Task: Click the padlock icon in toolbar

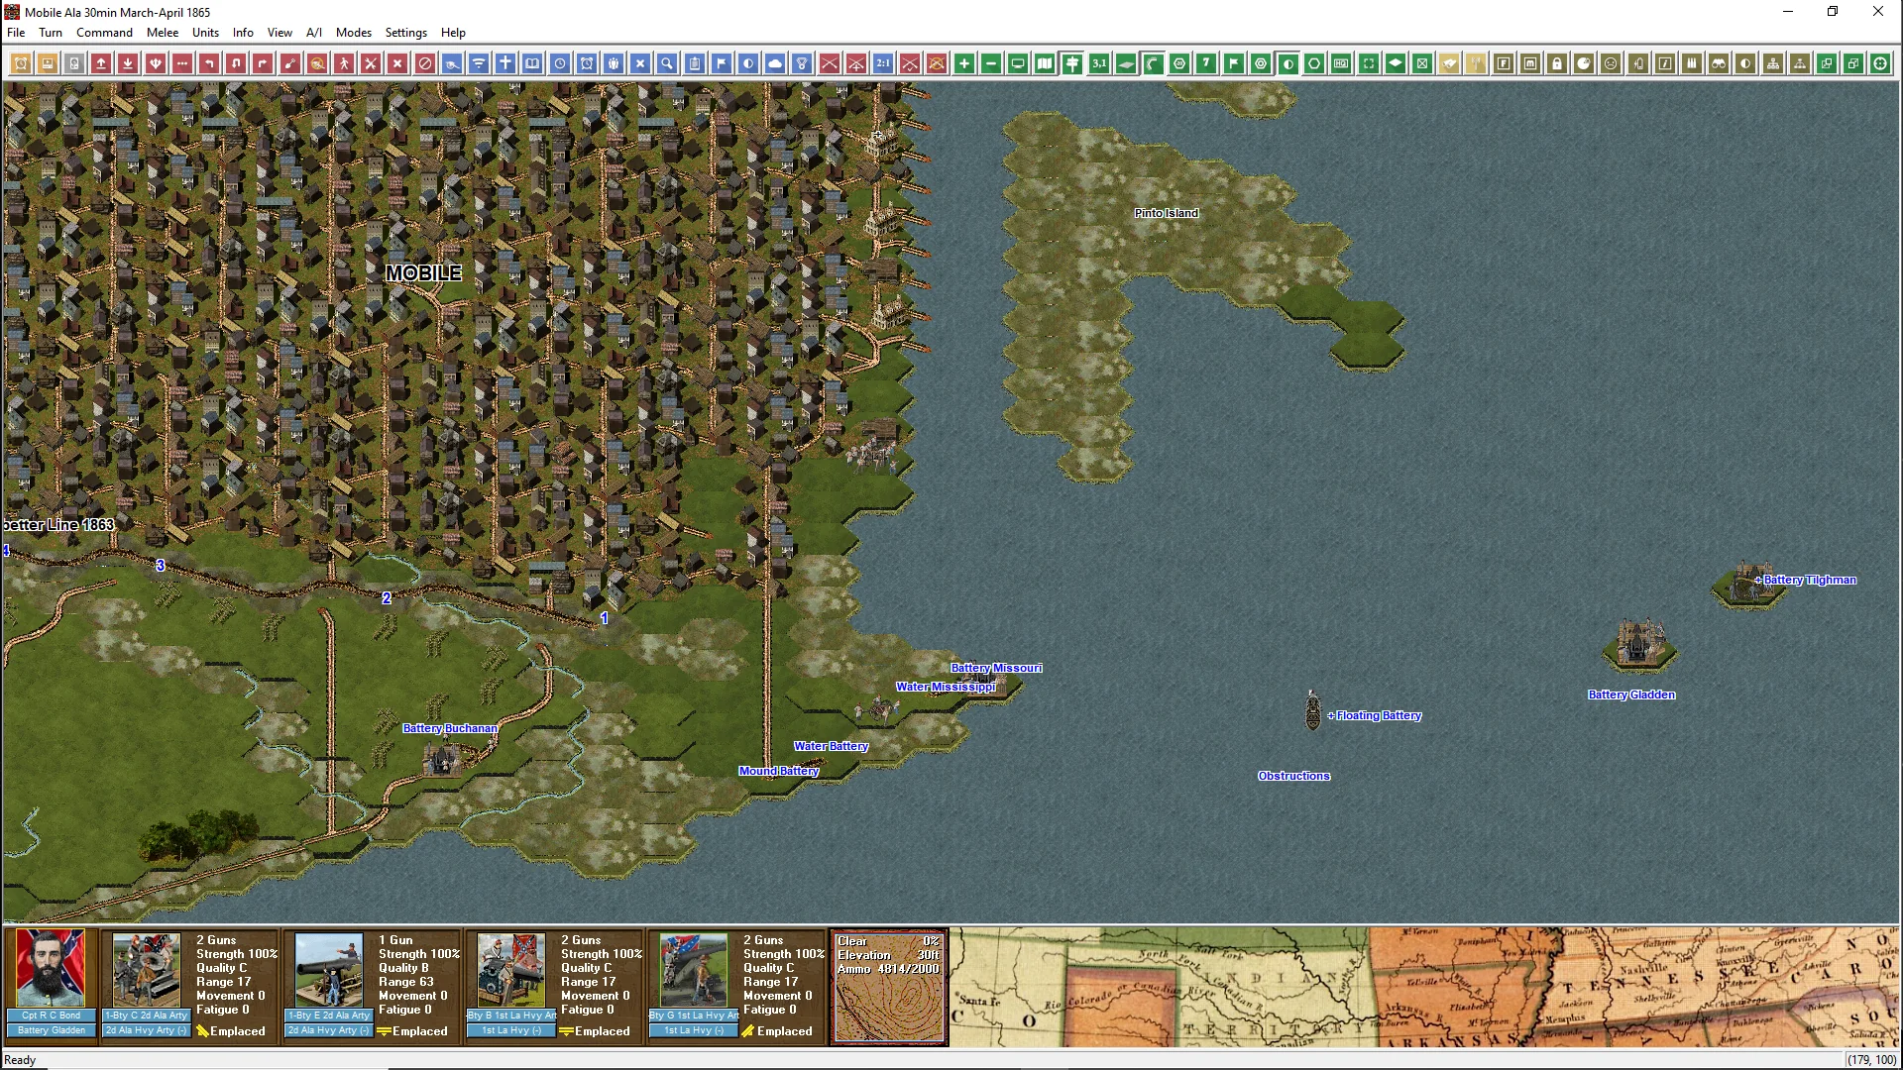Action: click(x=1557, y=63)
